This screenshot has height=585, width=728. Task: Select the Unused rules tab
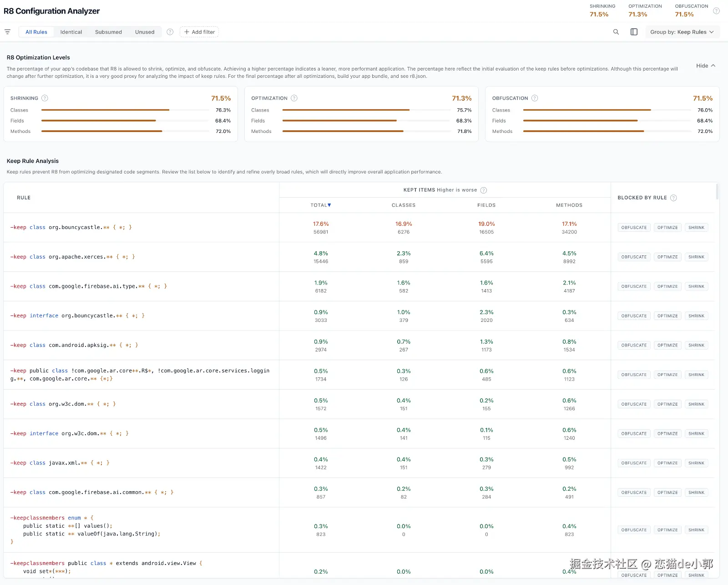145,32
